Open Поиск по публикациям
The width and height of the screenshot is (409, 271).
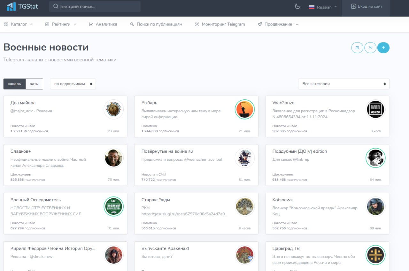tap(156, 24)
